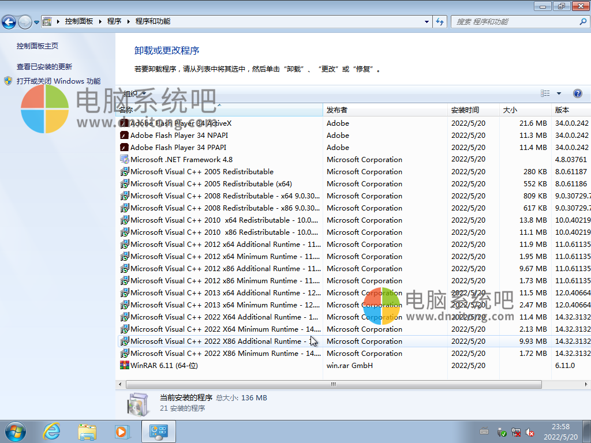The width and height of the screenshot is (591, 443).
Task: Open the address bar history dropdown
Action: click(x=427, y=21)
